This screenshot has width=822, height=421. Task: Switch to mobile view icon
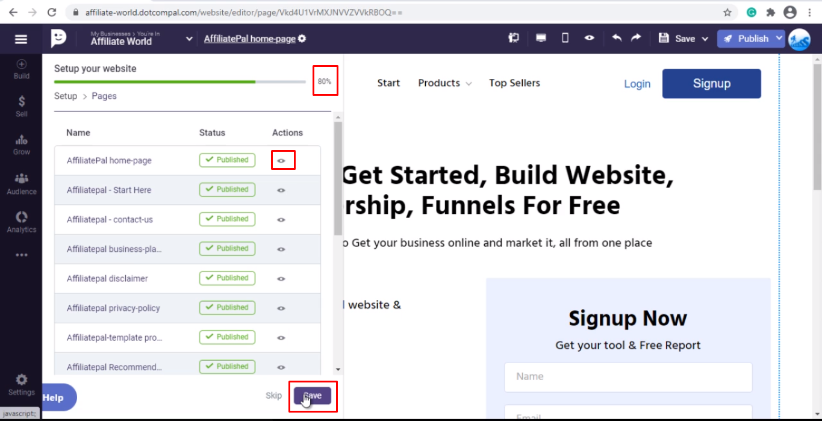[x=565, y=39]
